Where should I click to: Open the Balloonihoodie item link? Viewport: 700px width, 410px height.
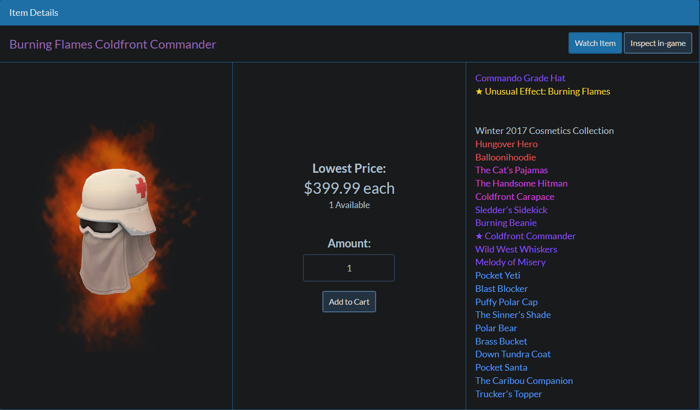click(x=506, y=157)
